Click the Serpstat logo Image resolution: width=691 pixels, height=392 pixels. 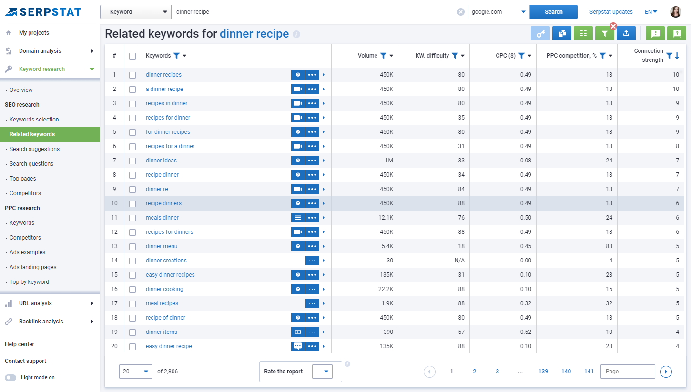(x=43, y=12)
